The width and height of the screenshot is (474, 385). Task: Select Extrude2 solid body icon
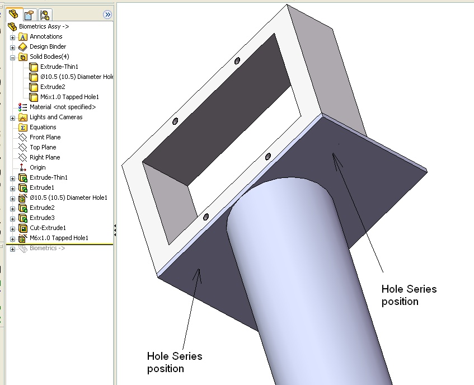tap(33, 87)
